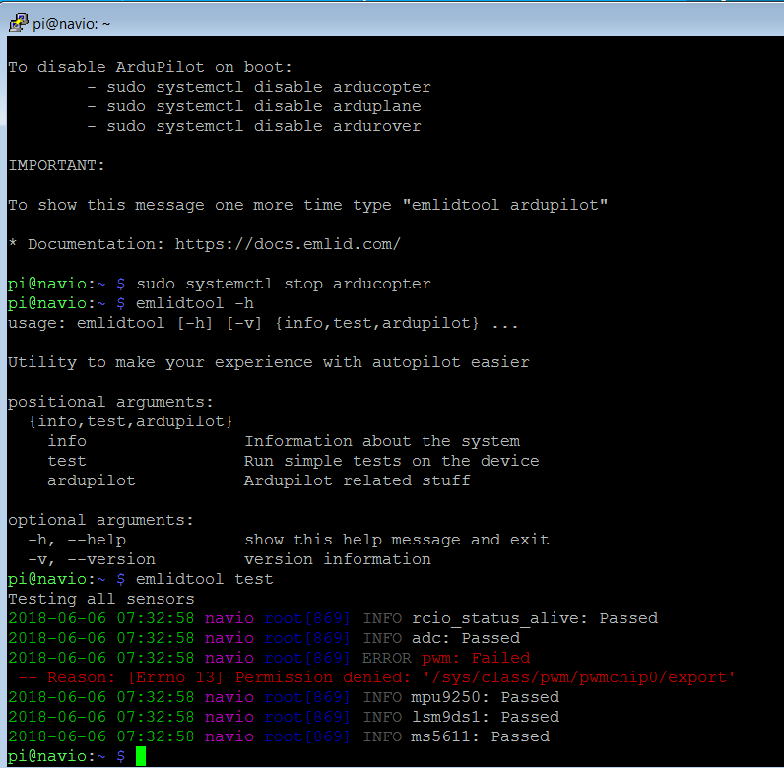Click the last "pi@navio:~ $" prompt

tap(67, 756)
